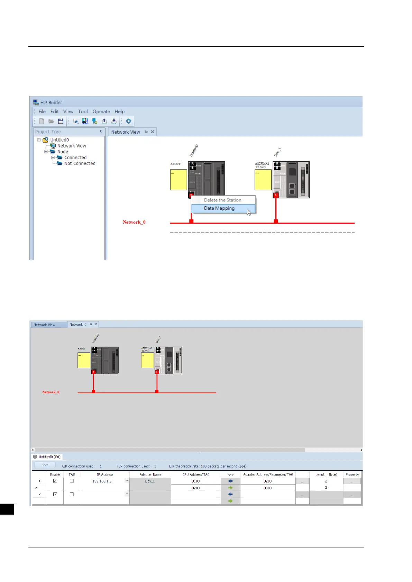
Task: Click the ellipsis button beside row 2 adapter address
Action: tap(302, 495)
